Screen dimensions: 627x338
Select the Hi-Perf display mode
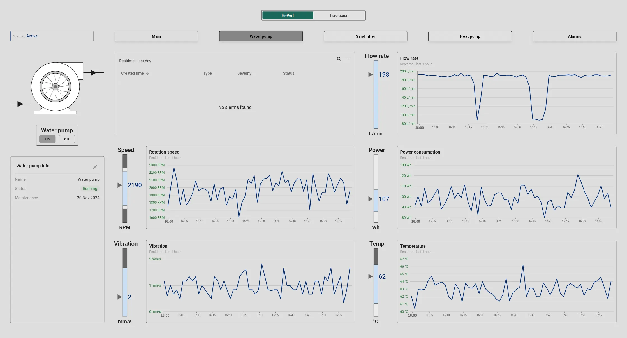click(288, 15)
